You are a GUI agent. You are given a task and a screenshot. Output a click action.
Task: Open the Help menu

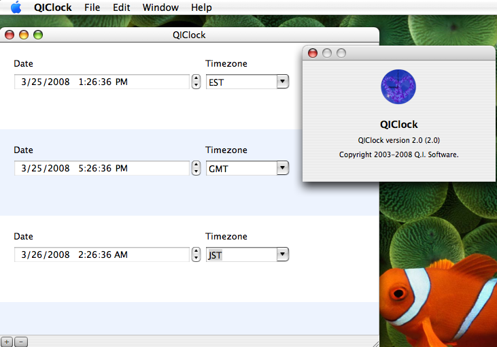point(201,7)
